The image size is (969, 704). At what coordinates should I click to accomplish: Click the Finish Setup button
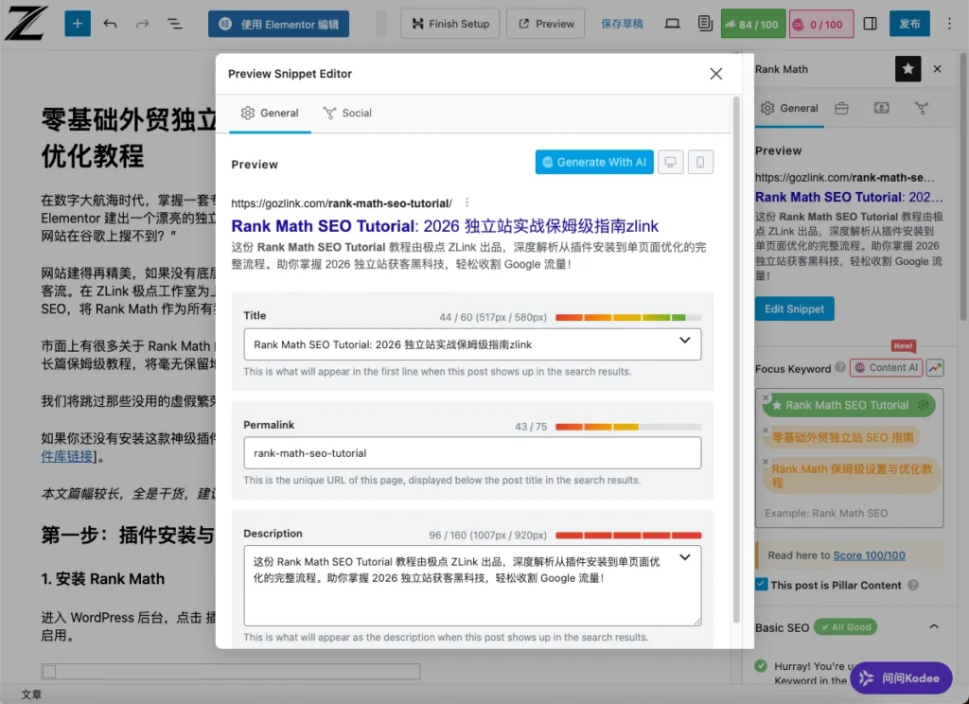coord(449,24)
